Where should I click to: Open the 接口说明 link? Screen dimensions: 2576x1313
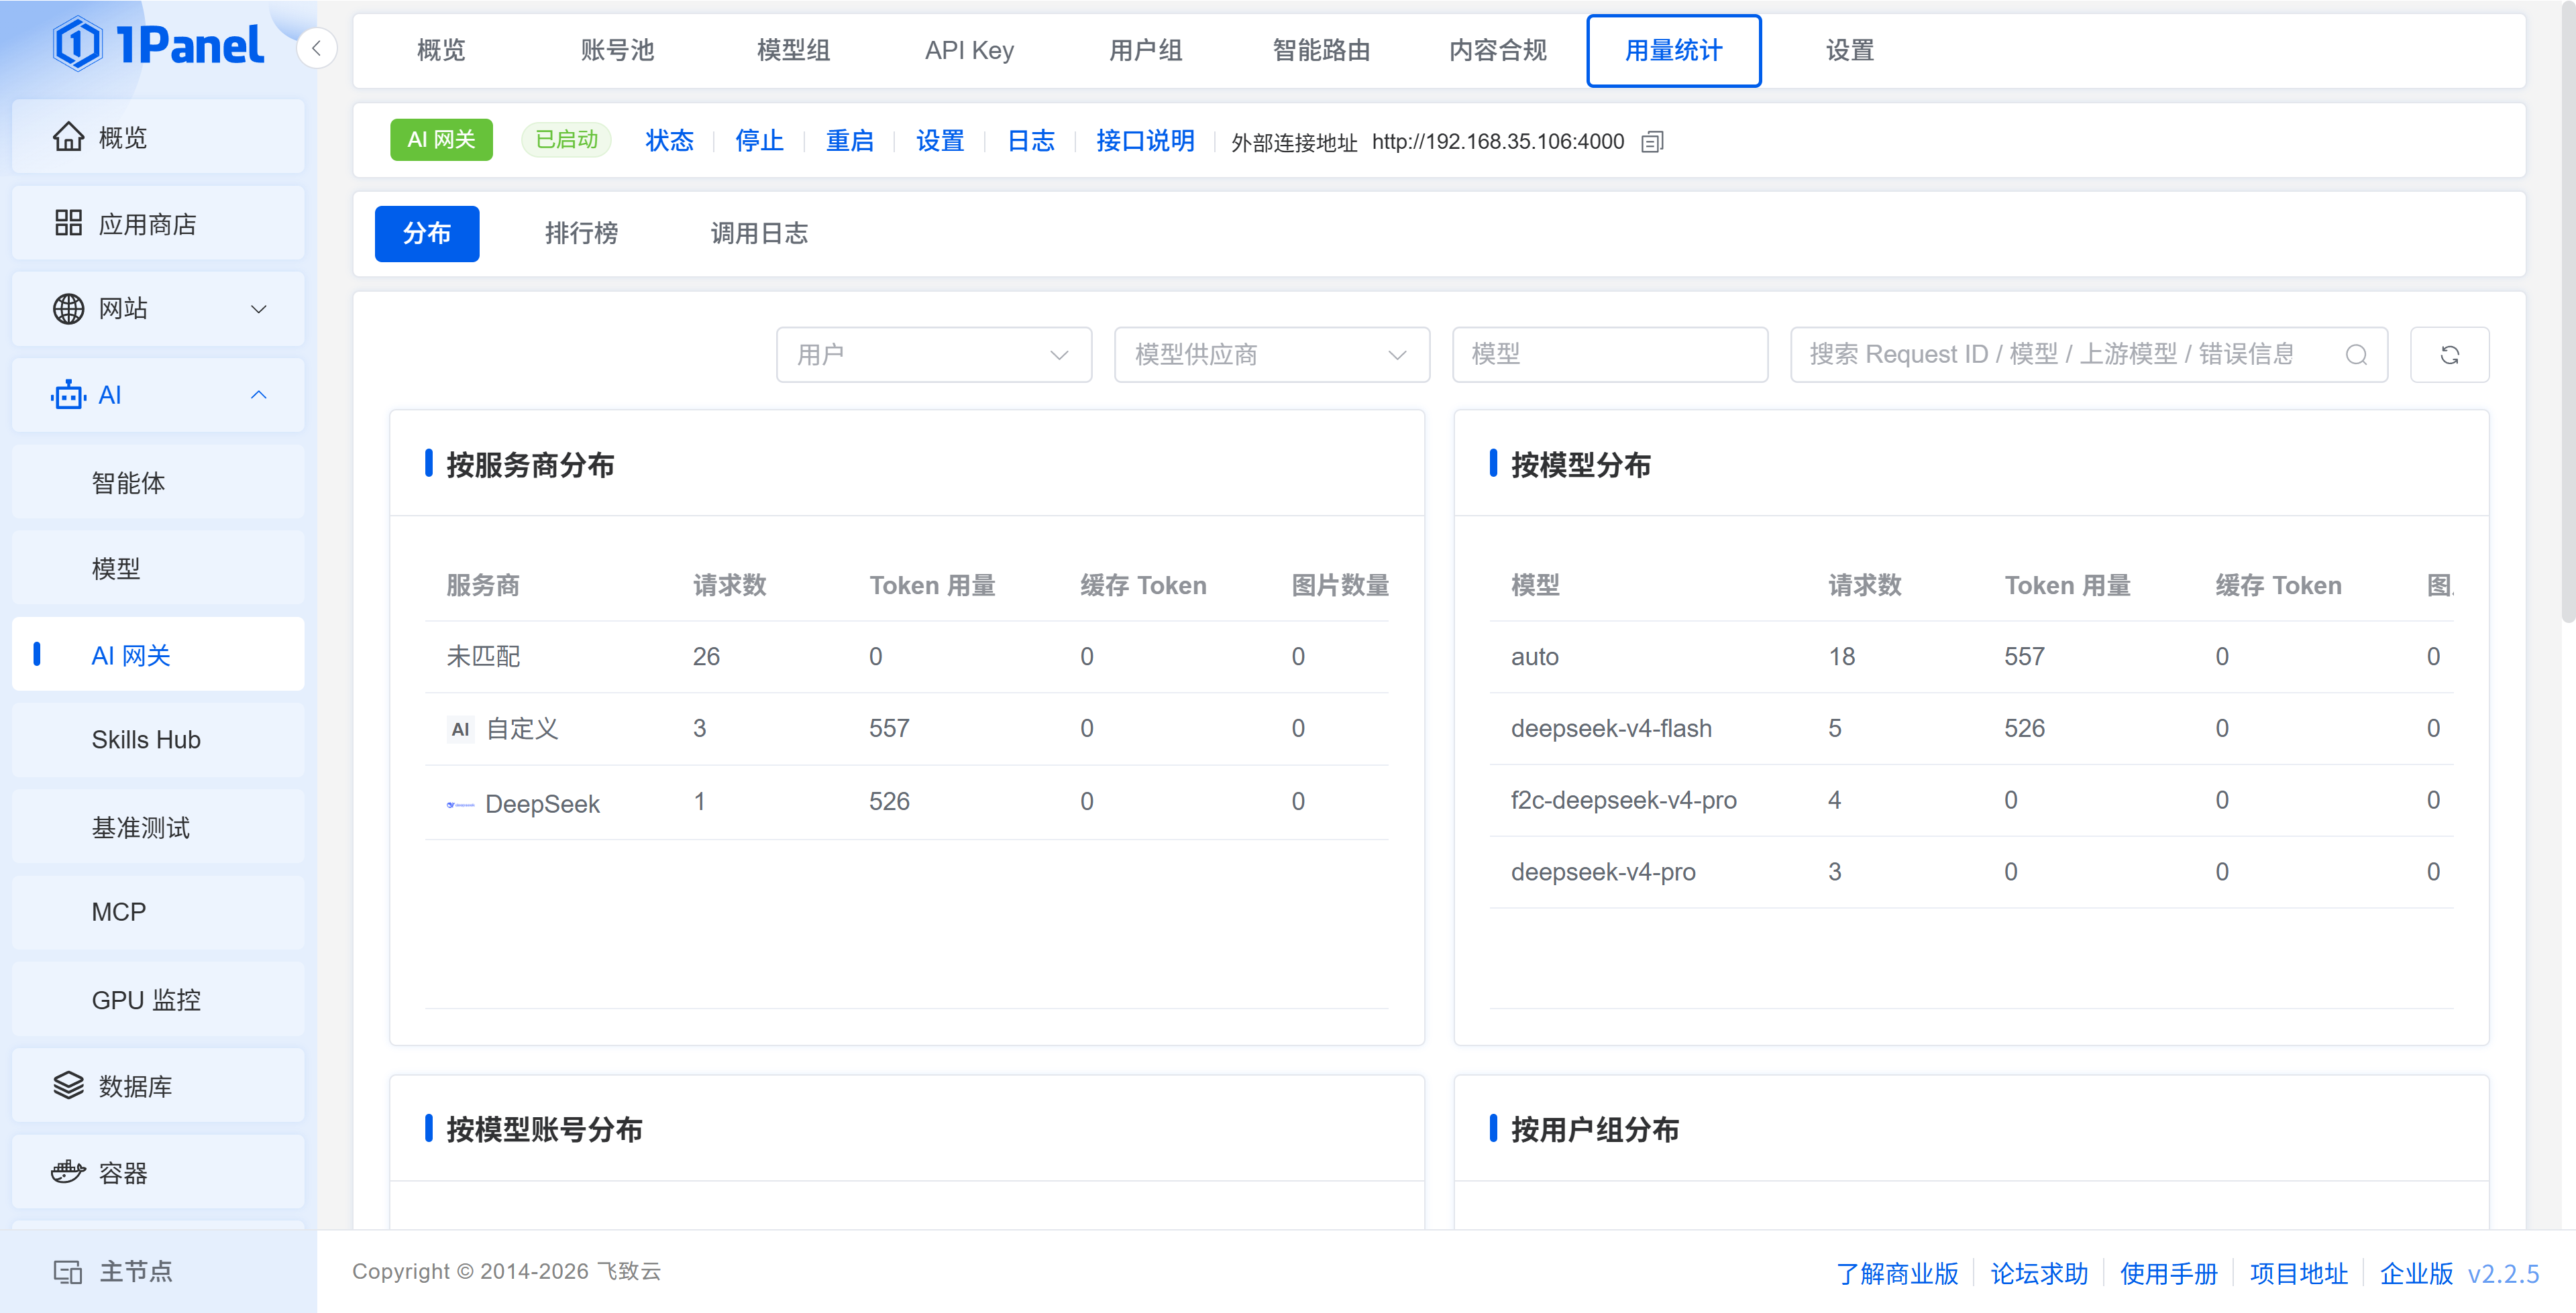[1145, 141]
